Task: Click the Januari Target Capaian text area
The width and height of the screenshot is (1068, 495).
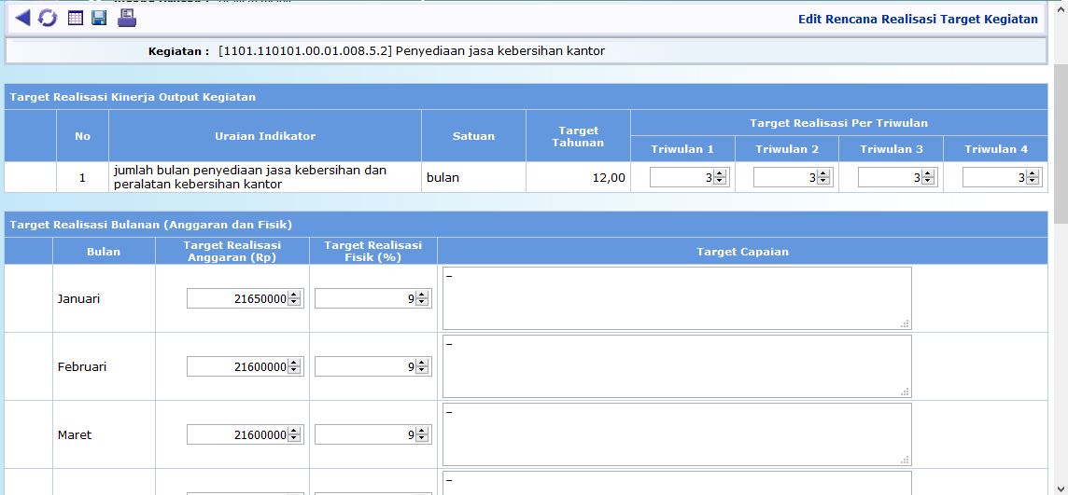Action: (676, 298)
